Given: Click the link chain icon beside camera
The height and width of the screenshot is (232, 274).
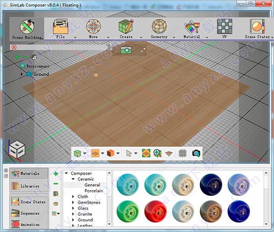Looking at the screenshot, I should click(143, 50).
